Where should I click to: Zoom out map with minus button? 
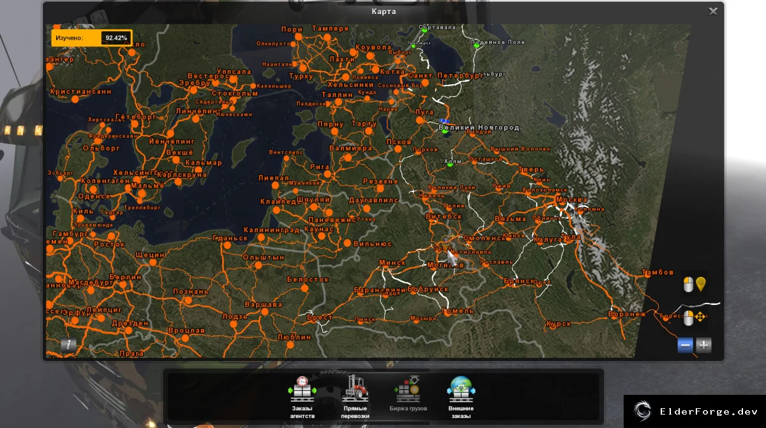[686, 345]
